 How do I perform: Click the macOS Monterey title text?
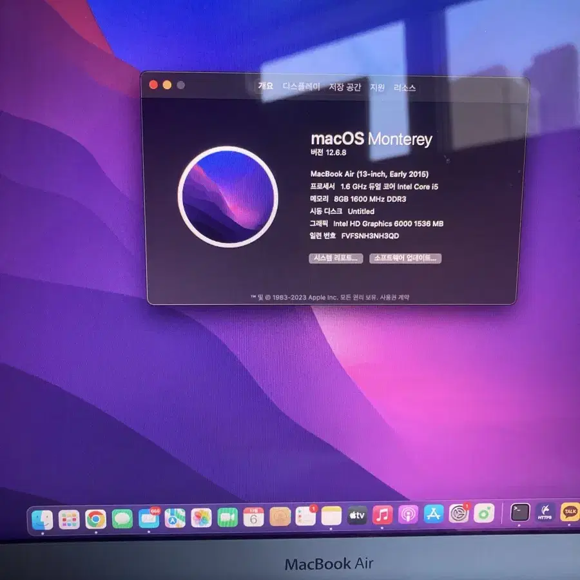coord(371,139)
